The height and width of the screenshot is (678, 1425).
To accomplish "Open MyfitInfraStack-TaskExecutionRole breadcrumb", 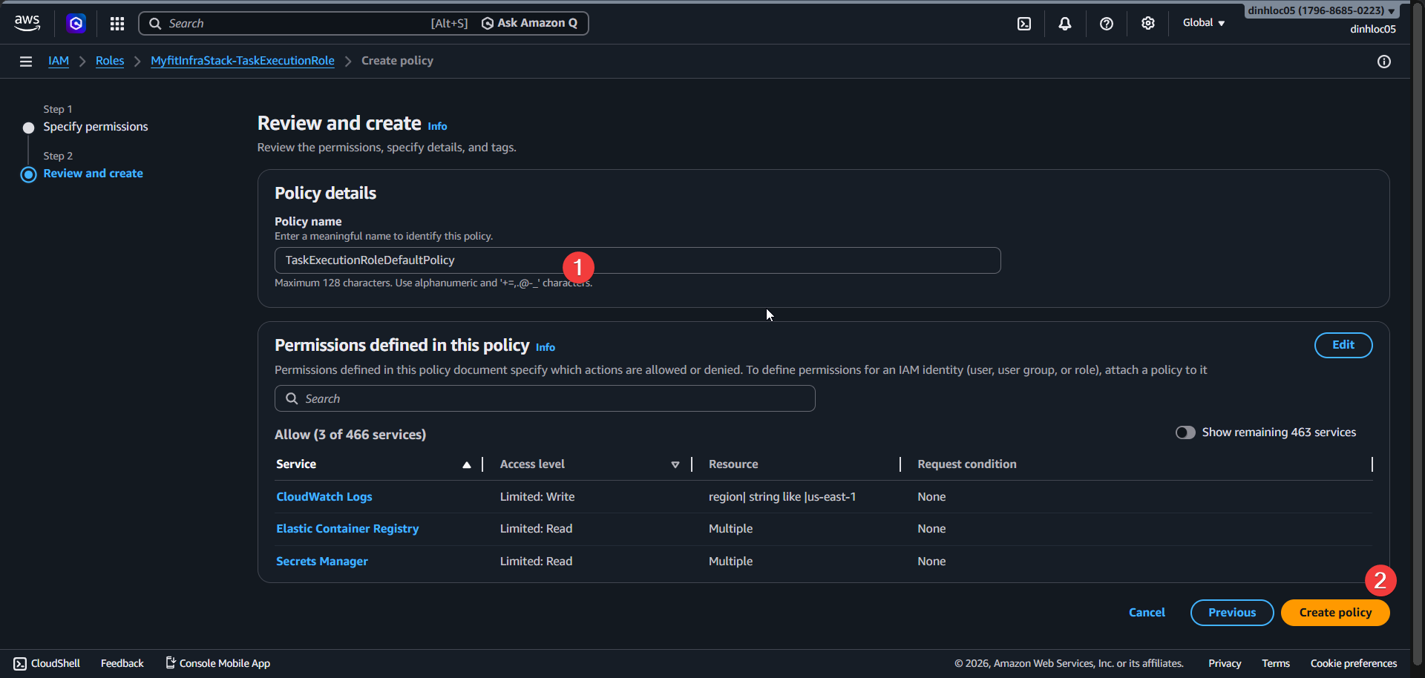I will click(x=242, y=61).
